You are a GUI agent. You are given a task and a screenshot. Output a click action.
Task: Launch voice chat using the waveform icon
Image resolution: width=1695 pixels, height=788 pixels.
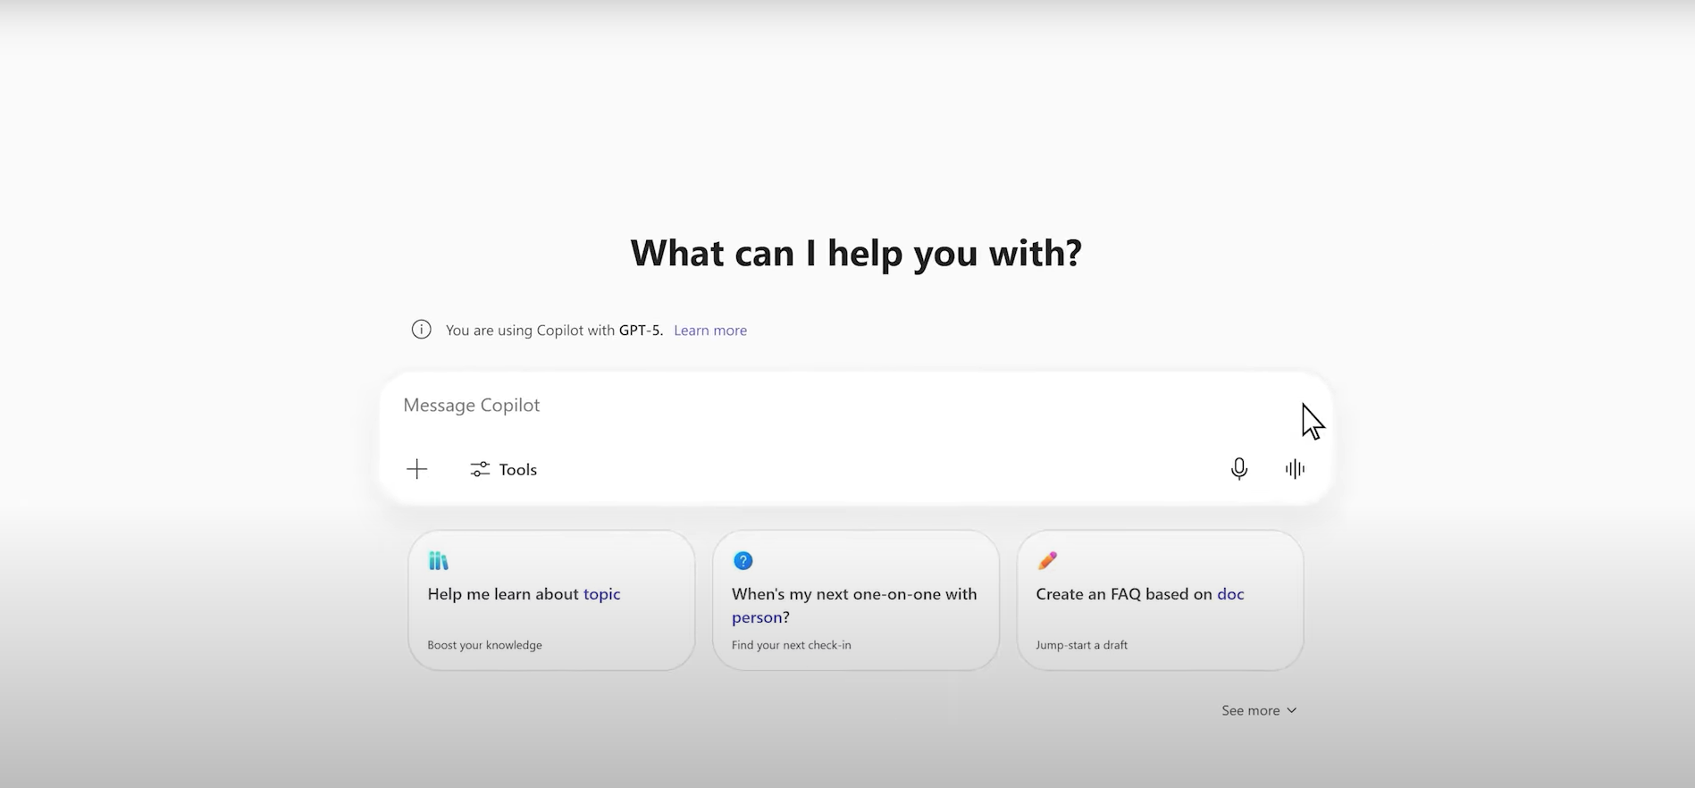pos(1295,469)
